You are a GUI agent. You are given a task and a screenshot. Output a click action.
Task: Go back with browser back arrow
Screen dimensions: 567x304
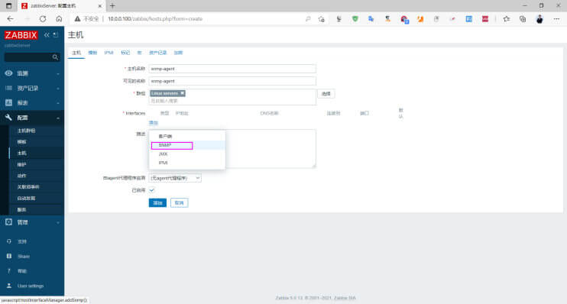[x=10, y=19]
